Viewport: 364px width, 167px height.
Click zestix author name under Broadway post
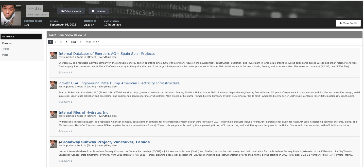click(x=62, y=146)
